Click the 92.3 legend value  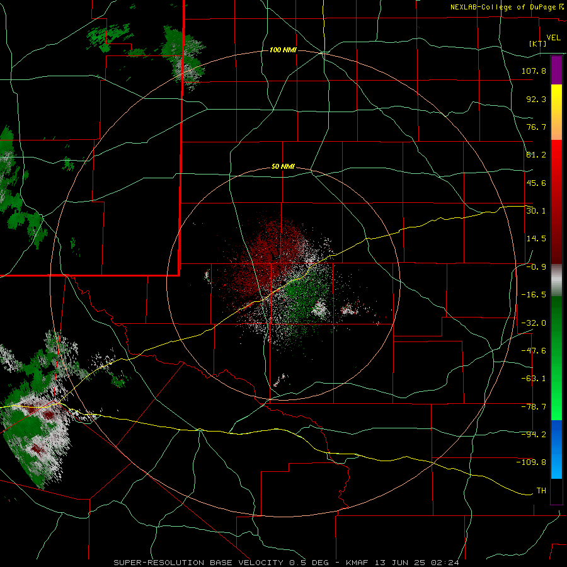coord(536,99)
